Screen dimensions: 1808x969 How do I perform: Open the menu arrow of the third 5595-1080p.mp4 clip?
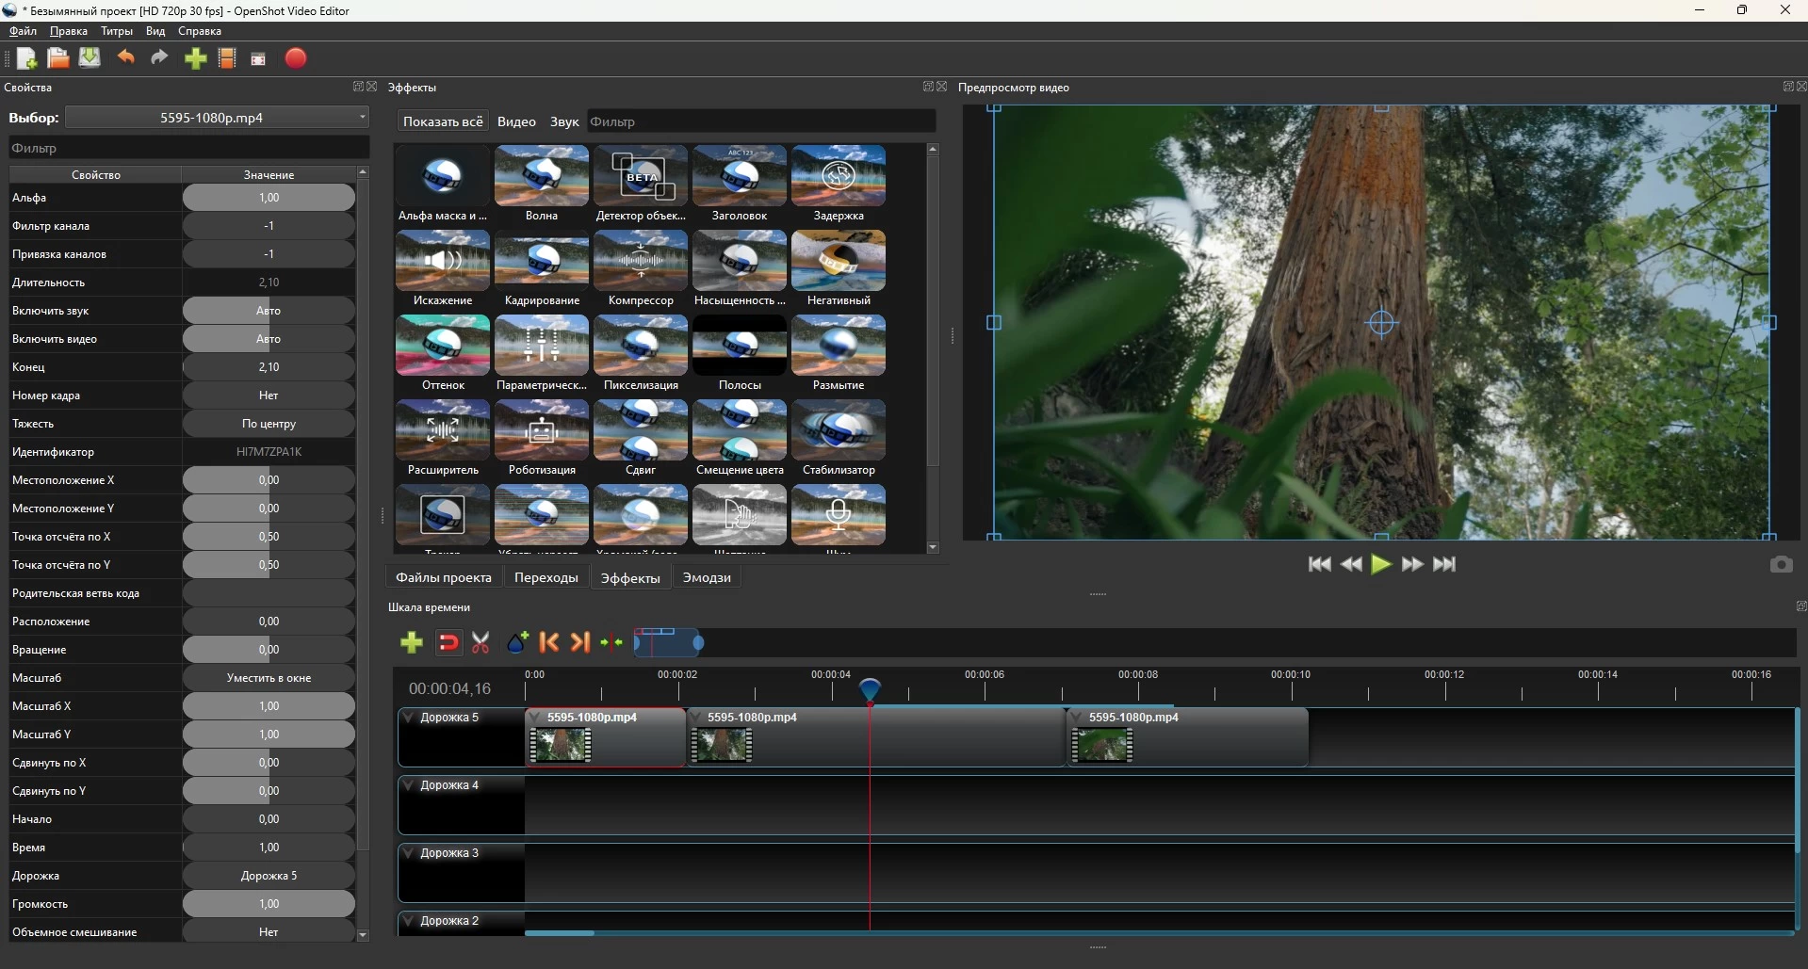pos(1078,718)
